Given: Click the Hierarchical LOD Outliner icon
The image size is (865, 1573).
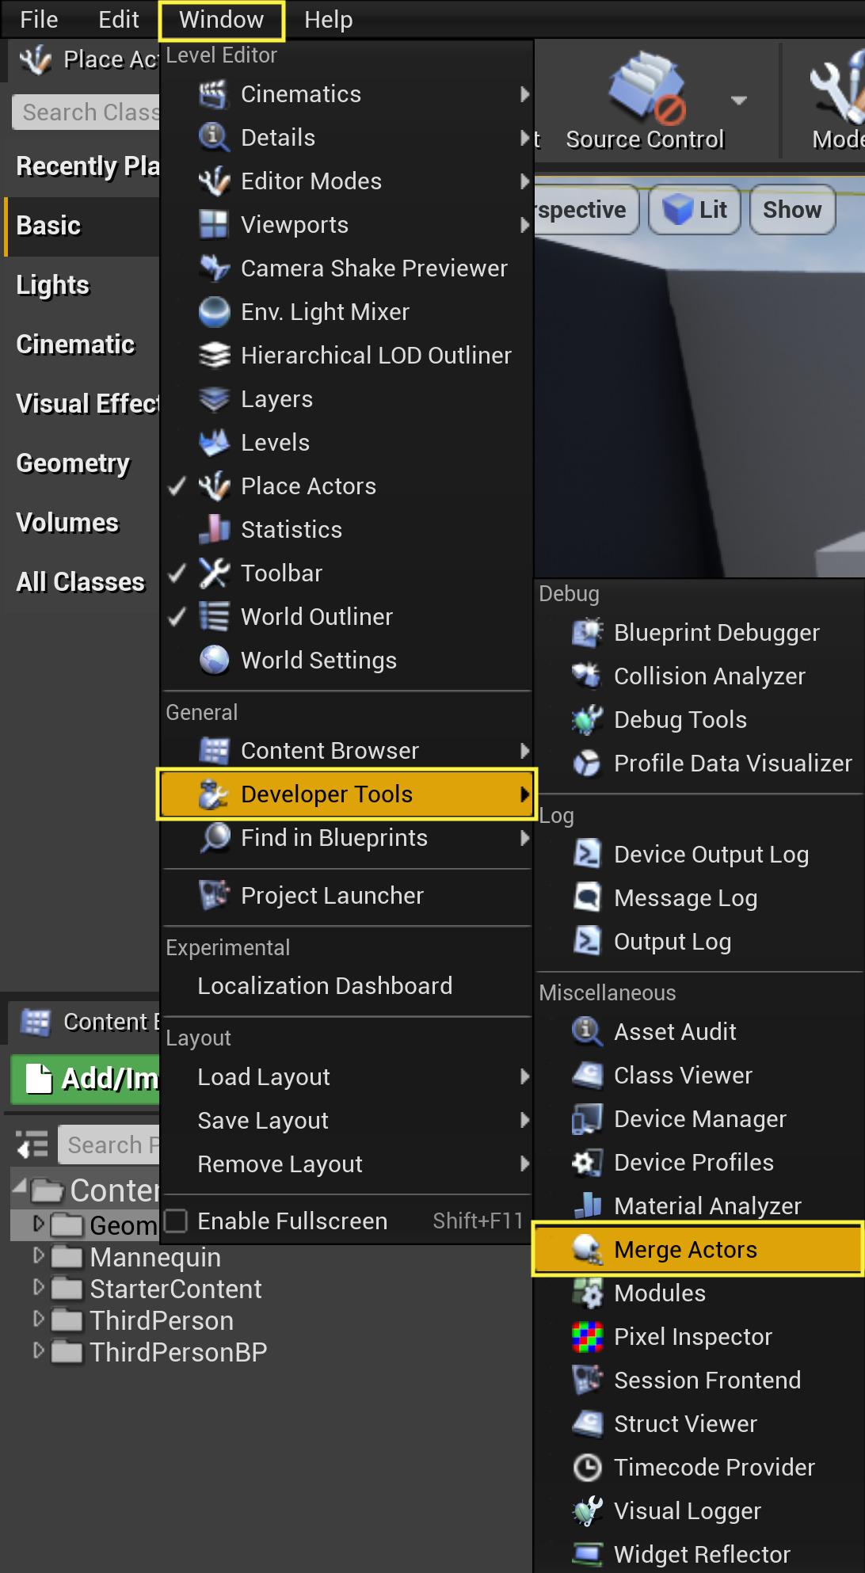Looking at the screenshot, I should coord(214,356).
